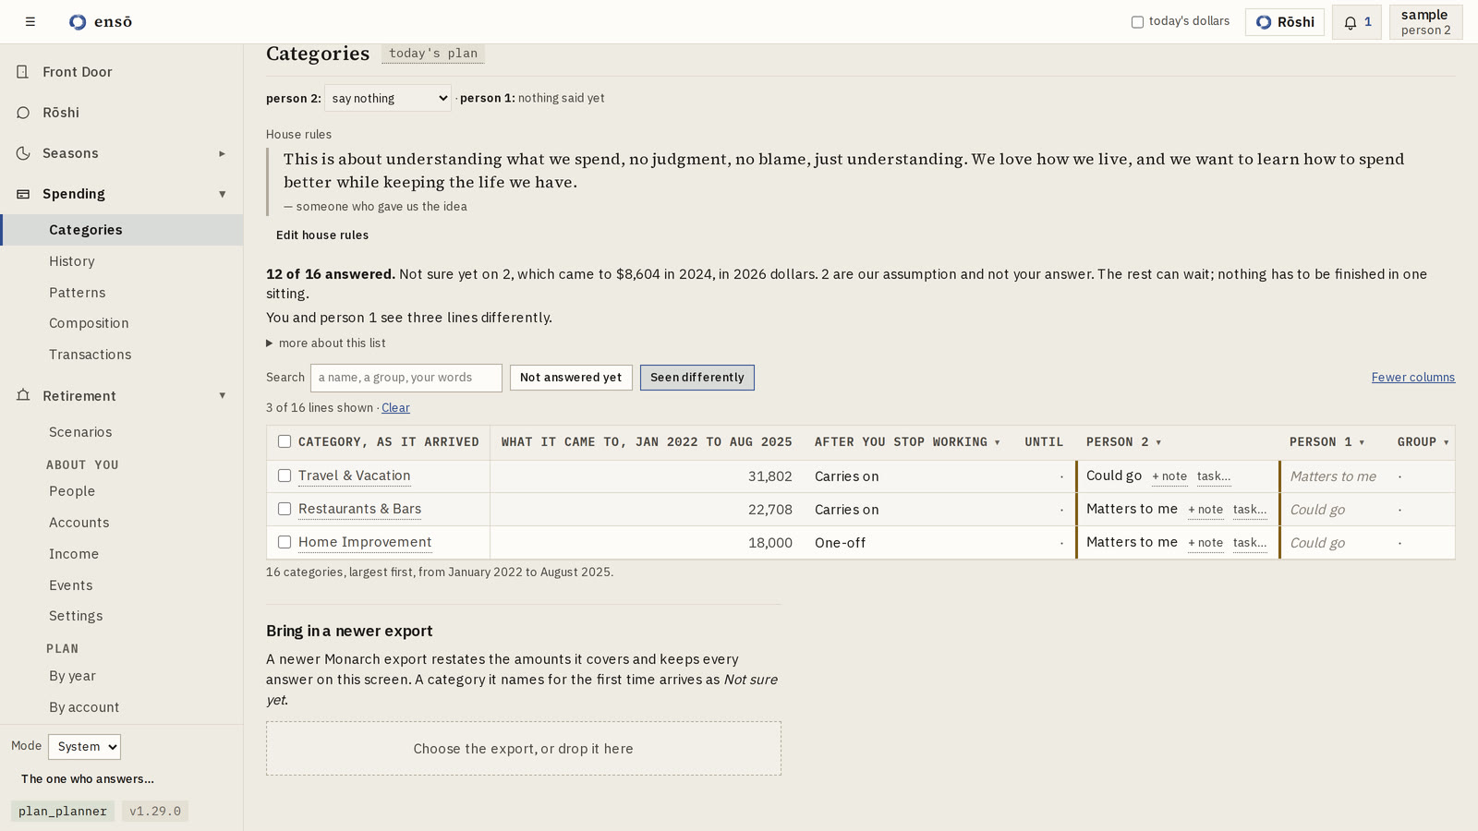Go to History in the sidebar
1478x831 pixels.
72,261
